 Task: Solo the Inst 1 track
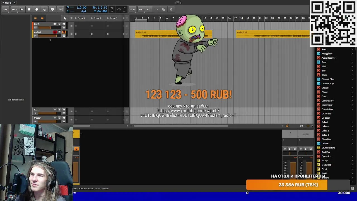coord(59,24)
